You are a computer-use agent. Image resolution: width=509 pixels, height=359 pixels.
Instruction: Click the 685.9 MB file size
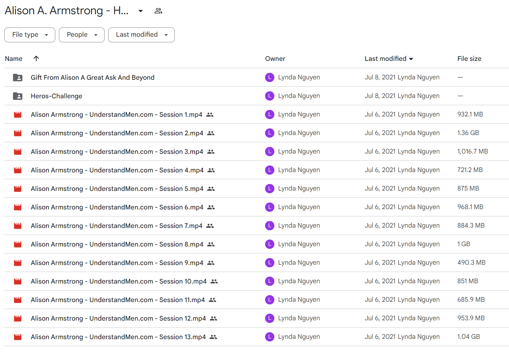[471, 300]
